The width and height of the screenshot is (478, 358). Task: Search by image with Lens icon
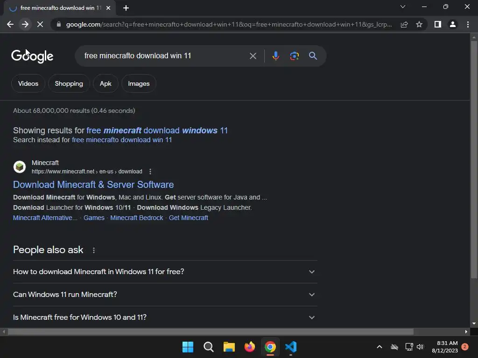tap(294, 56)
